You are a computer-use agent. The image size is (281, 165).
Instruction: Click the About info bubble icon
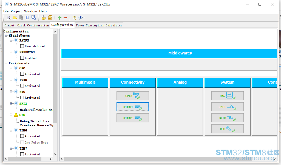coord(81,18)
